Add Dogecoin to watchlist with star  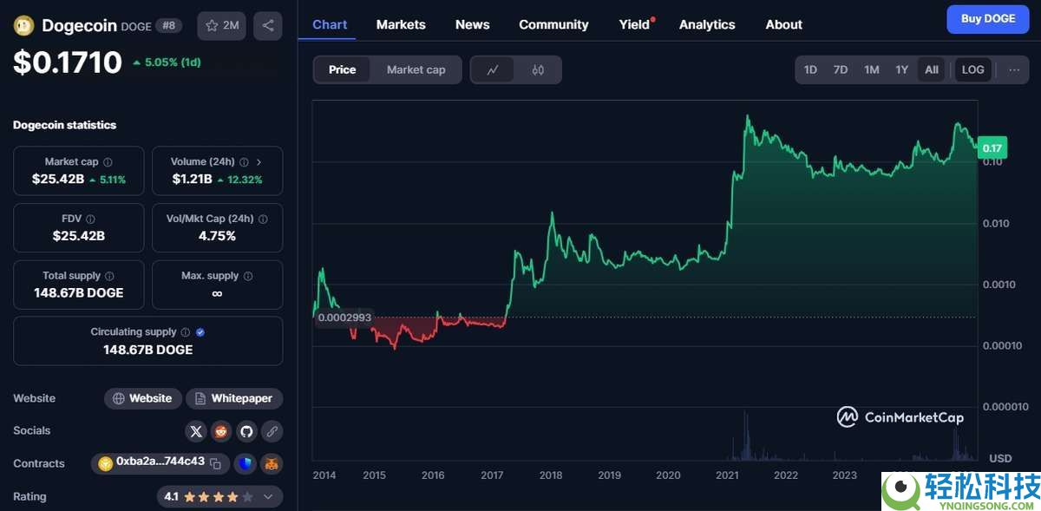222,26
